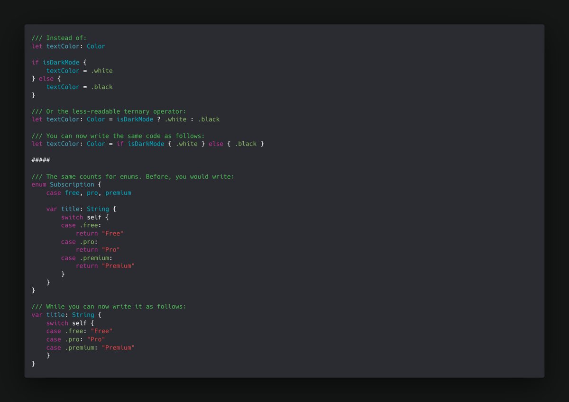Click the premium case in the case list
Screen dimensions: 569x402
click(118, 192)
